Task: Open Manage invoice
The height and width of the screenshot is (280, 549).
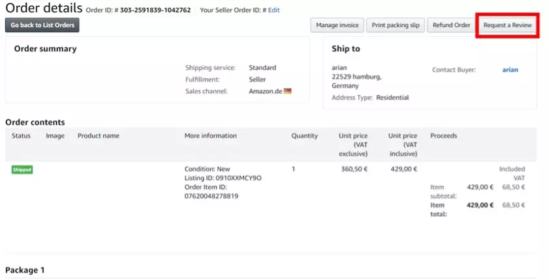Action: (337, 25)
